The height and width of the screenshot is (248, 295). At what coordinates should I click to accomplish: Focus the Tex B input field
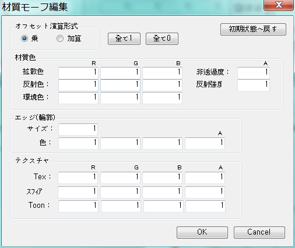coord(162,178)
